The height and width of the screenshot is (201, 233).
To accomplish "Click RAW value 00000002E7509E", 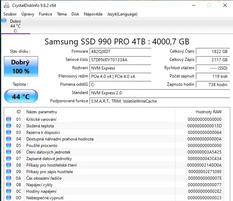I will coord(205,172).
